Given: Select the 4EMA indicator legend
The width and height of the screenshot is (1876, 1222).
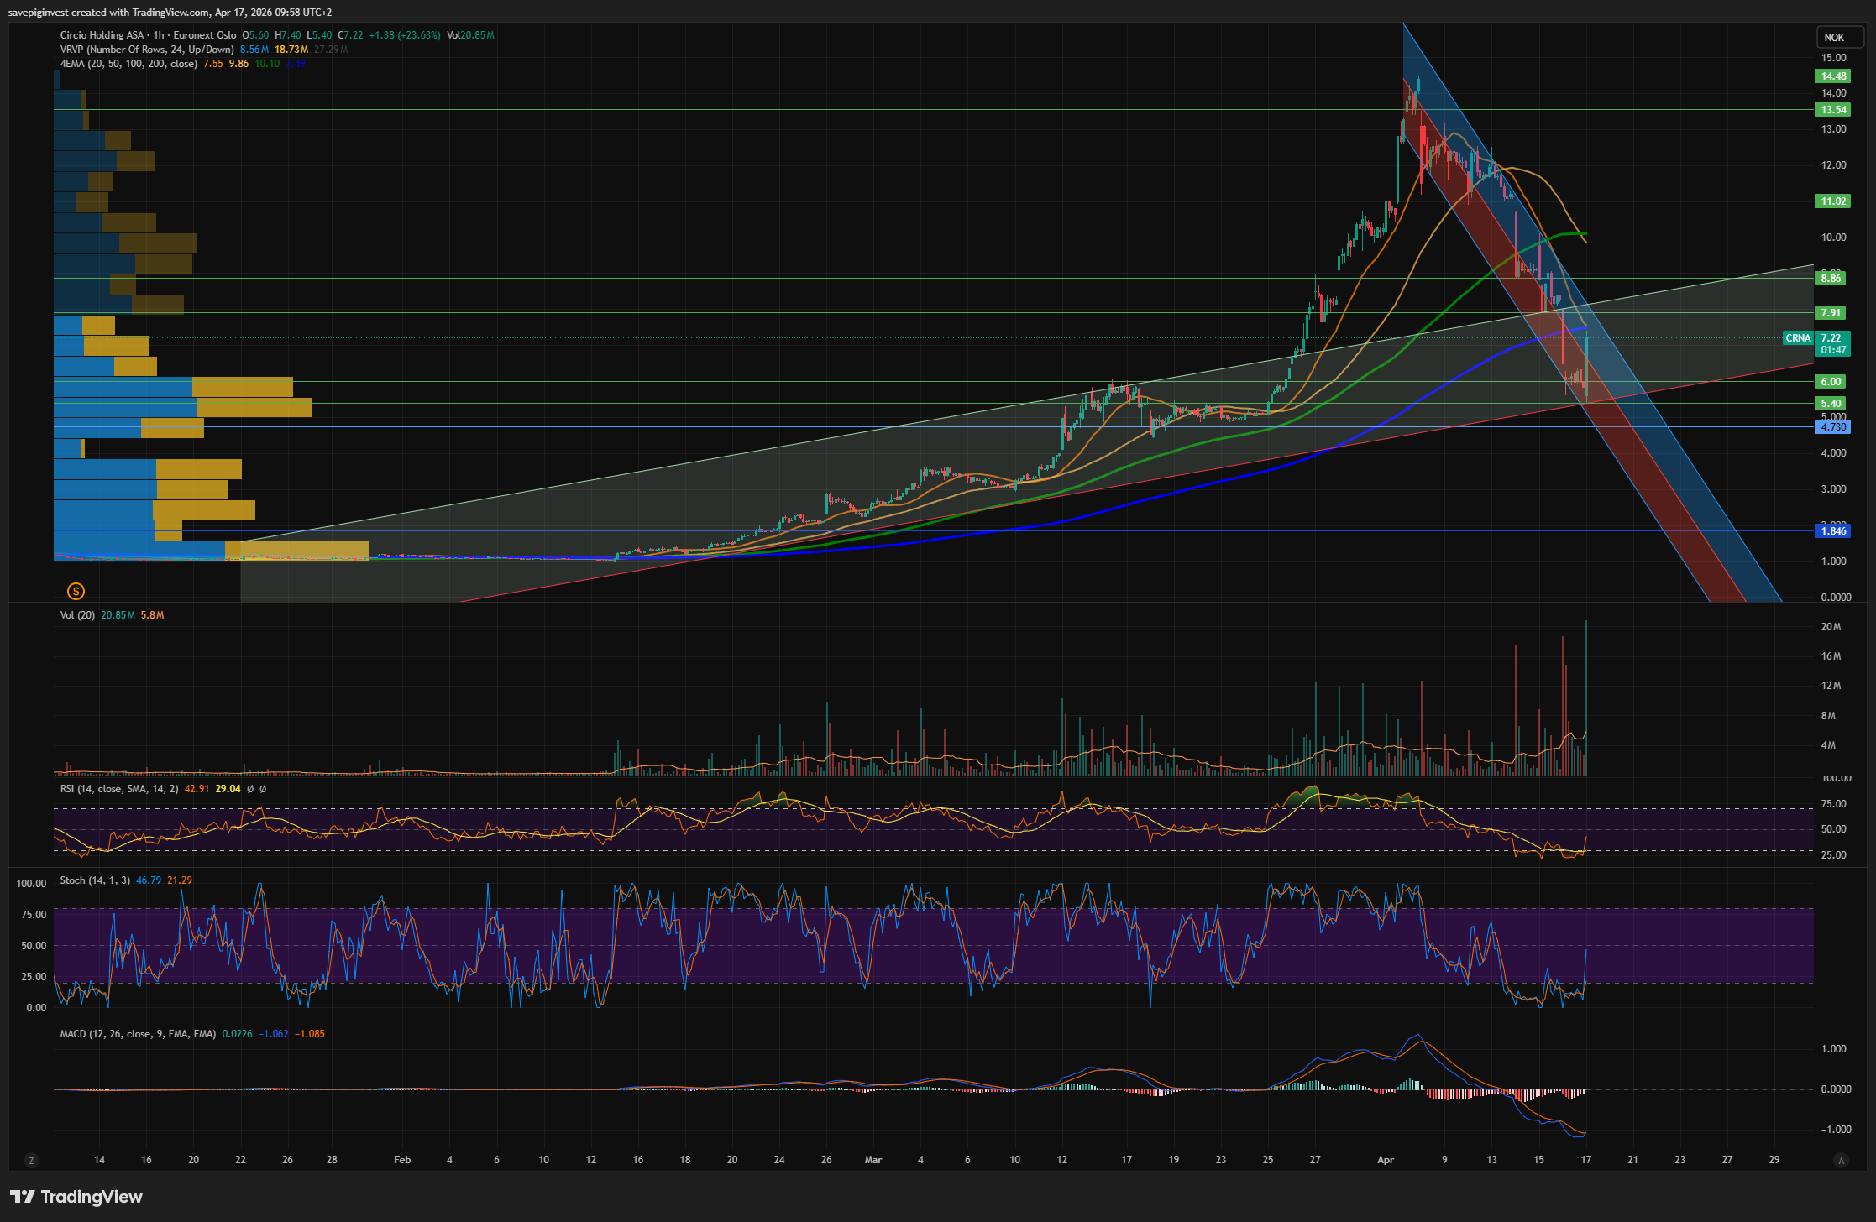Looking at the screenshot, I should 128,64.
